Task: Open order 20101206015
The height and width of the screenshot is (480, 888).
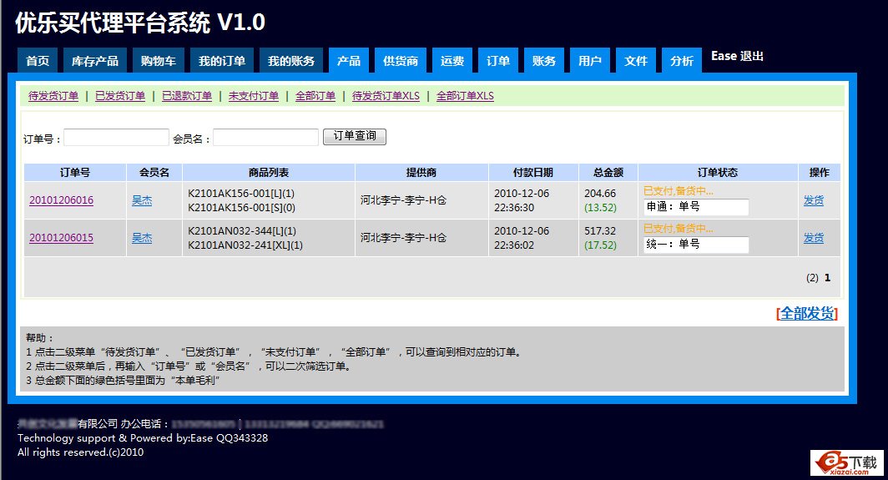Action: [x=61, y=237]
